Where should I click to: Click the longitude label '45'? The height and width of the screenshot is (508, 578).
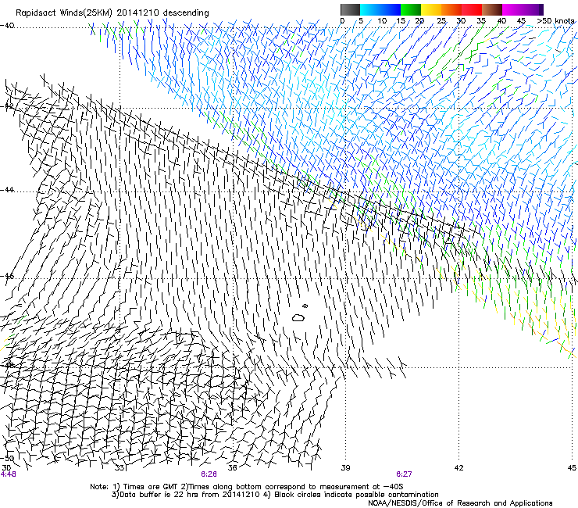pyautogui.click(x=572, y=468)
